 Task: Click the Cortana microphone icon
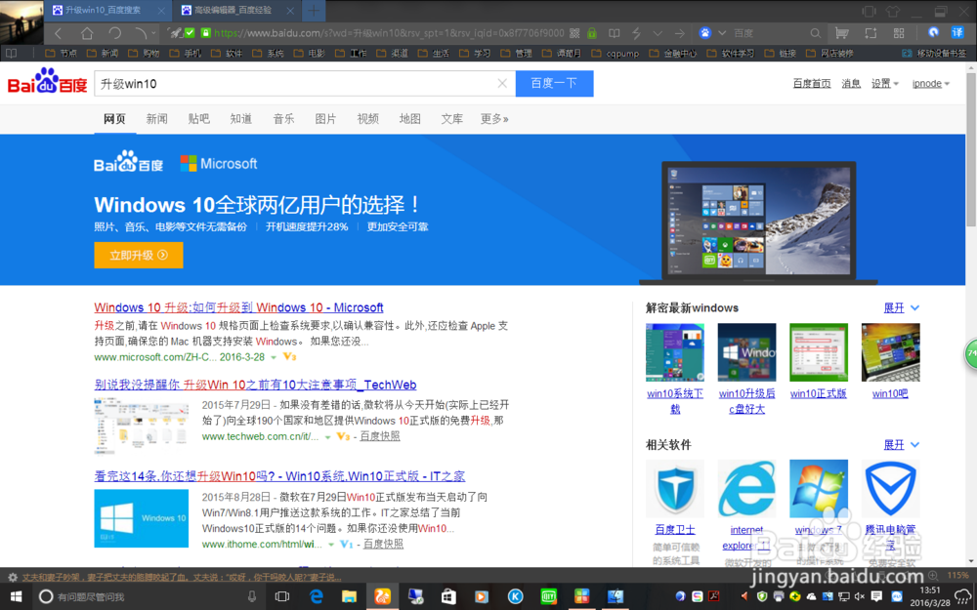coord(252,596)
